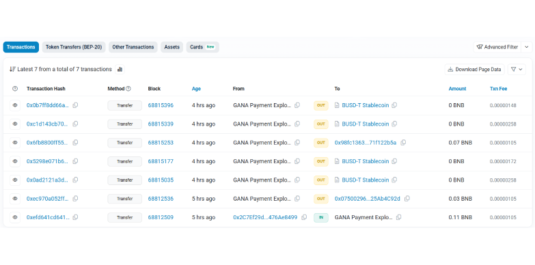
Task: Expand the Advanced Filter dropdown arrow
Action: coord(527,47)
